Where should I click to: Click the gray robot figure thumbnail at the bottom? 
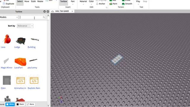pos(7,99)
